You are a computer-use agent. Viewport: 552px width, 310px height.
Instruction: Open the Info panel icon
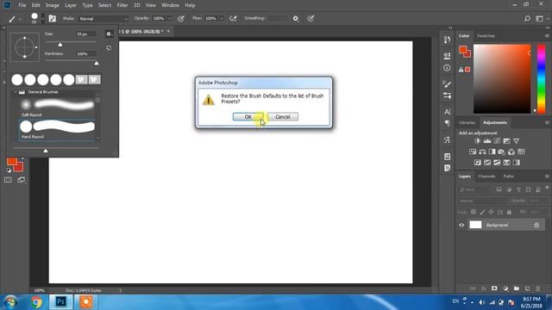(447, 68)
